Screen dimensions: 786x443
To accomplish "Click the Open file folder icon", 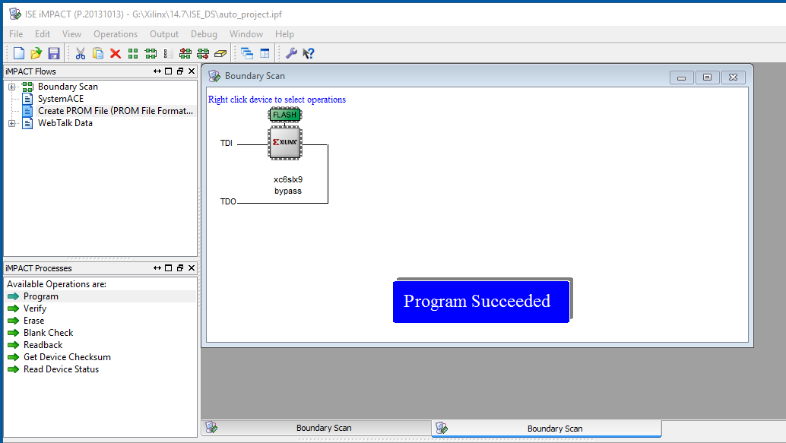I will coord(36,53).
